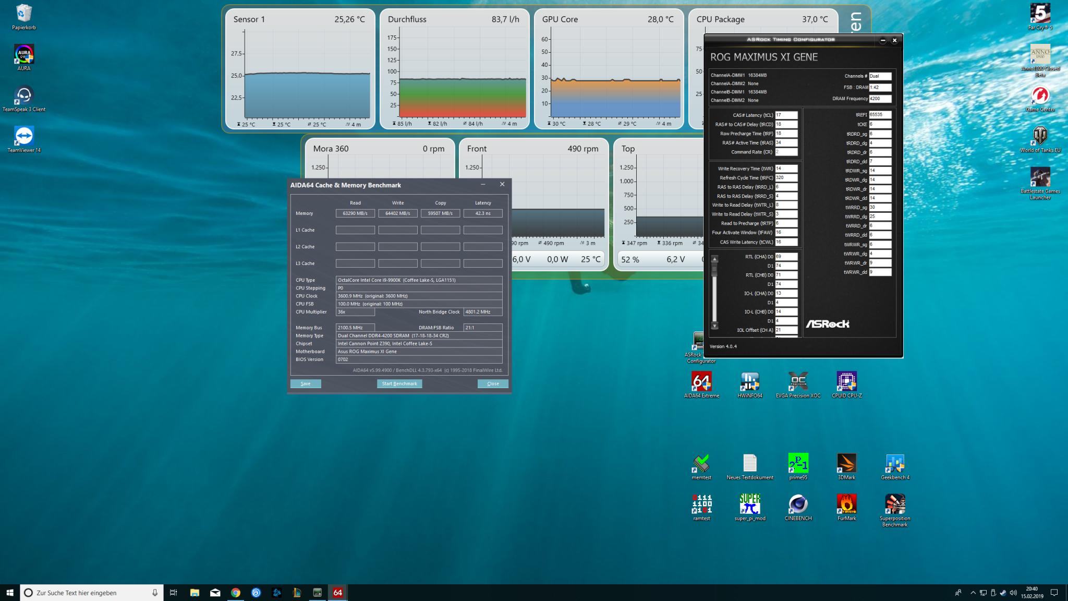Switch to AIDA64 taskbar button
This screenshot has width=1068, height=601.
[x=338, y=592]
